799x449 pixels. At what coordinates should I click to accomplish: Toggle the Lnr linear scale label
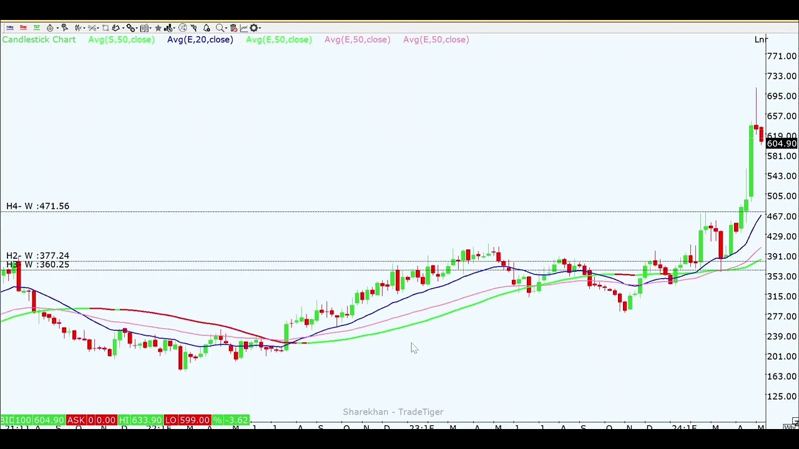click(x=760, y=40)
